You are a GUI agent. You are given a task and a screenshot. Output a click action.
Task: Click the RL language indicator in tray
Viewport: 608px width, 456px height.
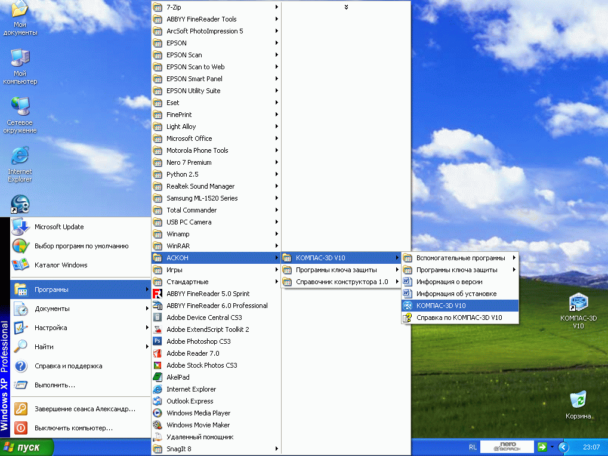[473, 447]
